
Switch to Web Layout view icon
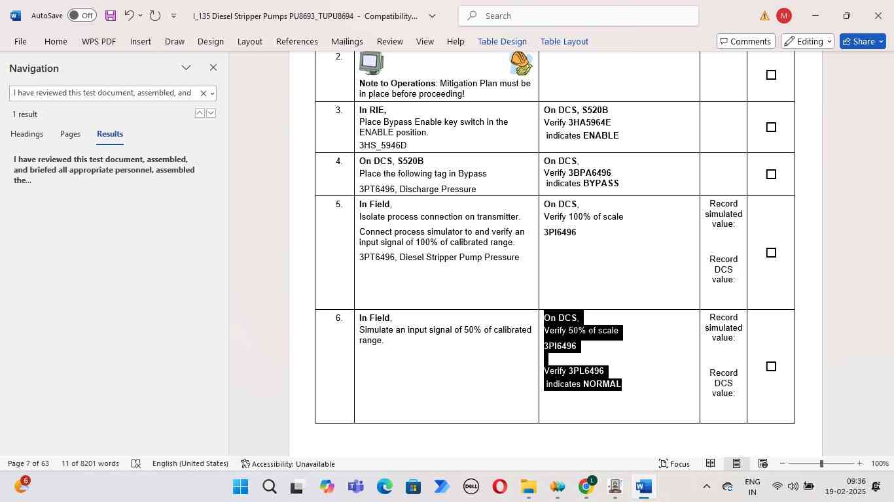coord(762,463)
